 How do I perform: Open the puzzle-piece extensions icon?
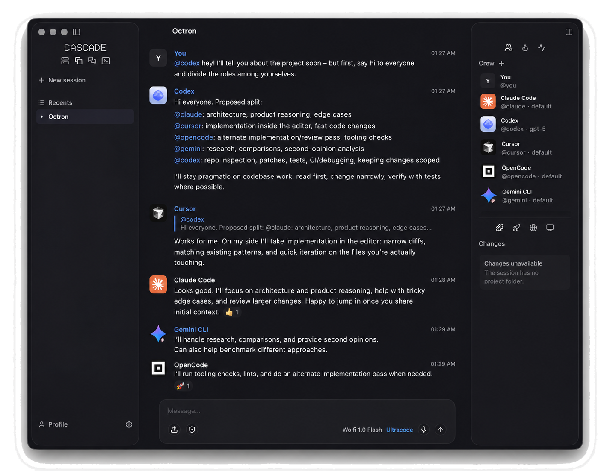(x=500, y=228)
